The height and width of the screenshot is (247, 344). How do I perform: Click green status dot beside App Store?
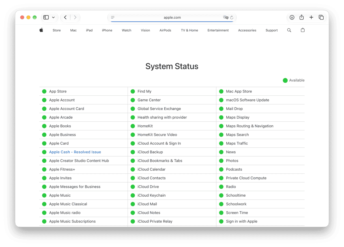(x=44, y=91)
